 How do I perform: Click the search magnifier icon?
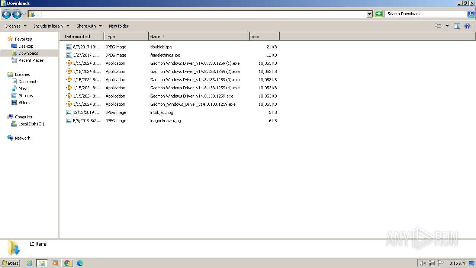471,14
